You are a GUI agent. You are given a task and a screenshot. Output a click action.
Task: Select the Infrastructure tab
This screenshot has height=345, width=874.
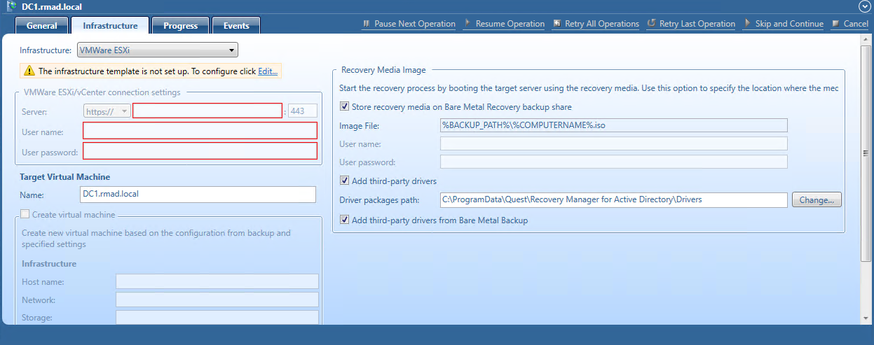tap(110, 26)
